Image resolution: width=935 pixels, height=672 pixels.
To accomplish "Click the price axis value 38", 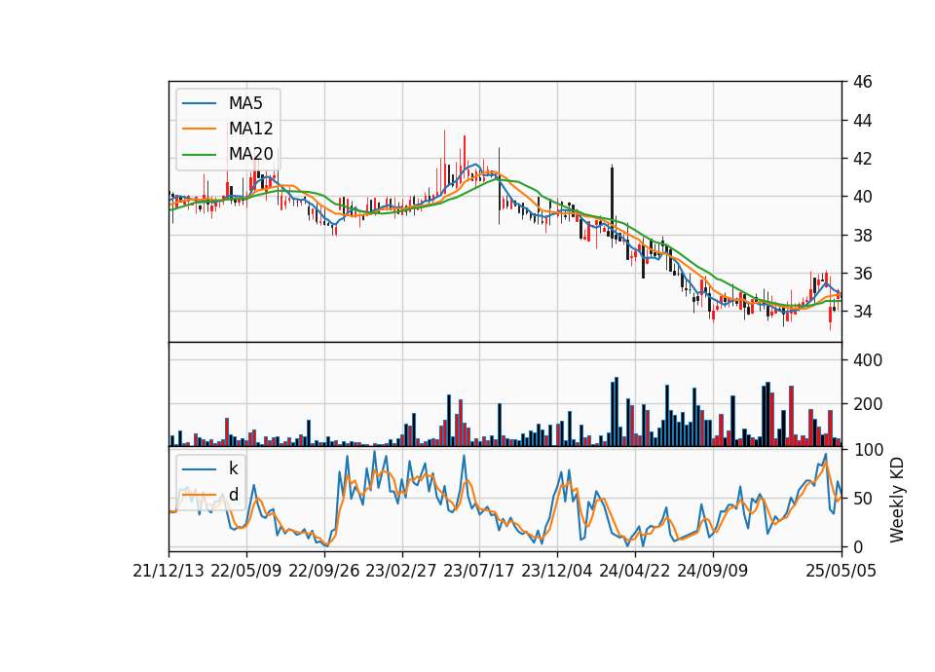I will [x=862, y=236].
